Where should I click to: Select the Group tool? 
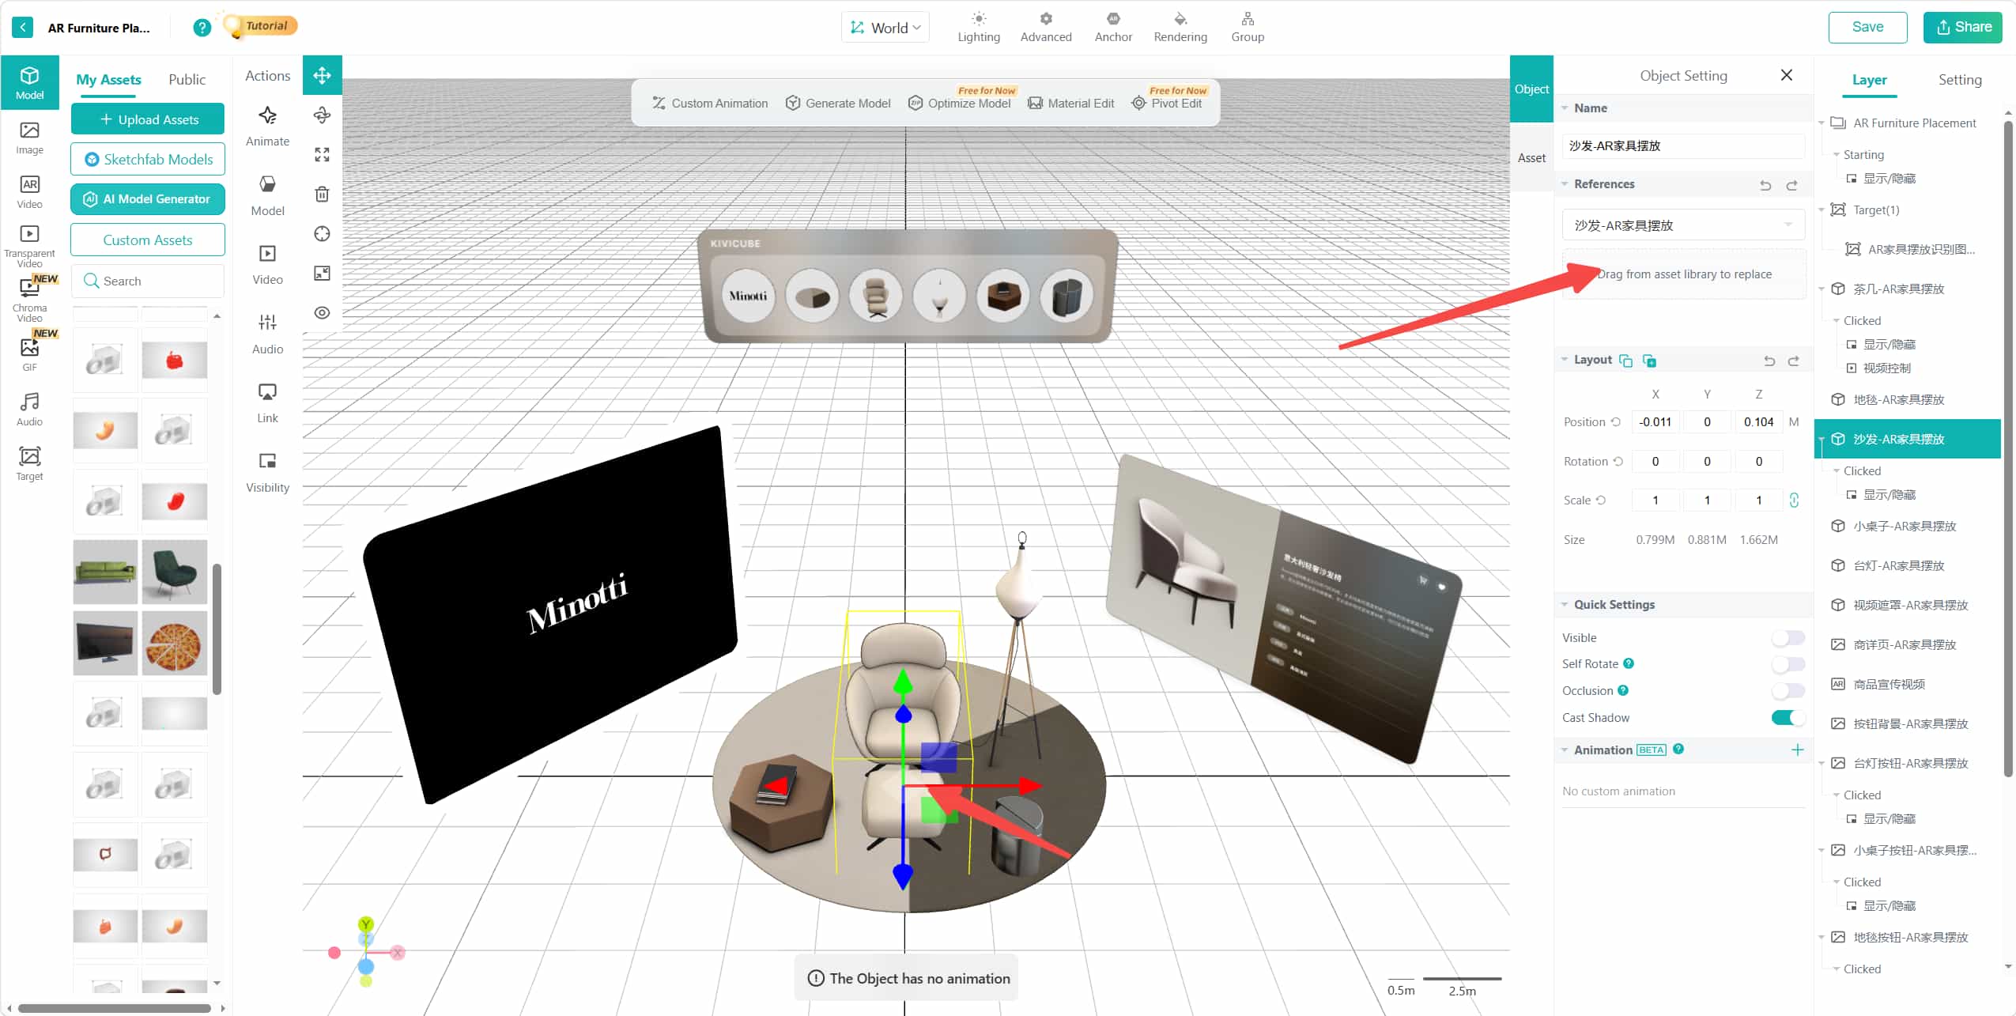(1248, 28)
